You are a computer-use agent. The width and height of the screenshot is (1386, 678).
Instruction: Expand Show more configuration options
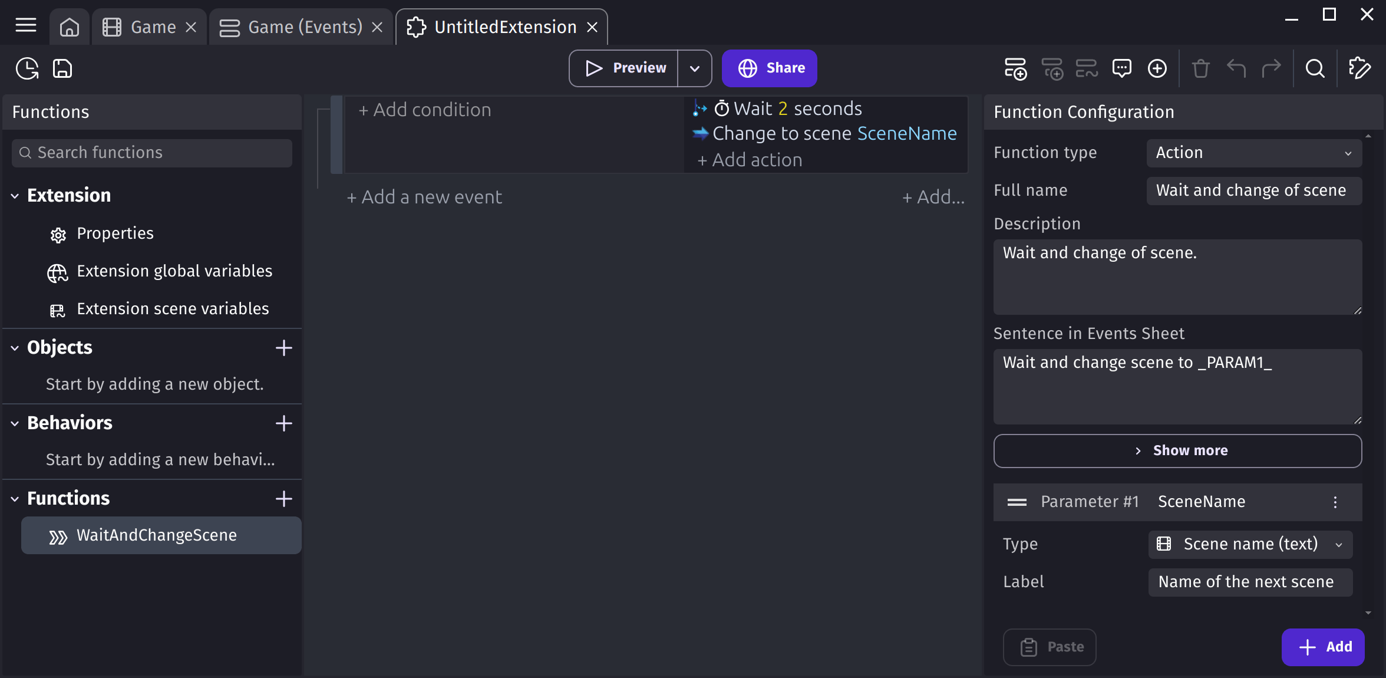point(1177,451)
